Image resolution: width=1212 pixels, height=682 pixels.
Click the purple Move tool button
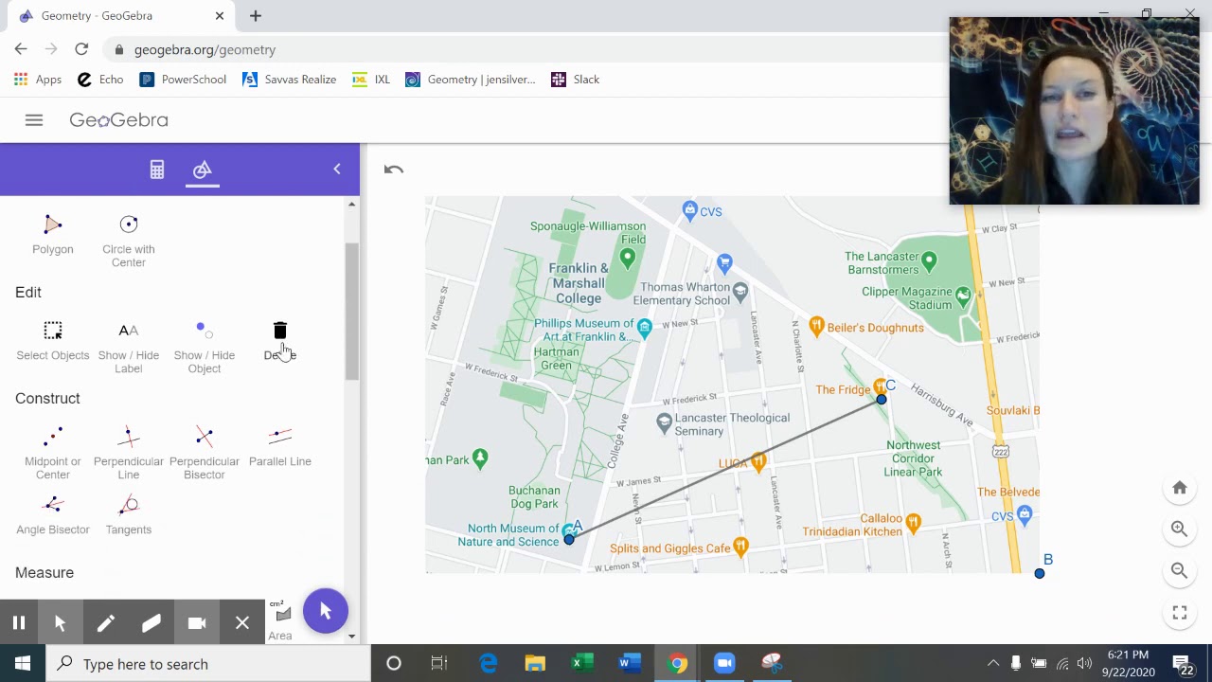326,612
